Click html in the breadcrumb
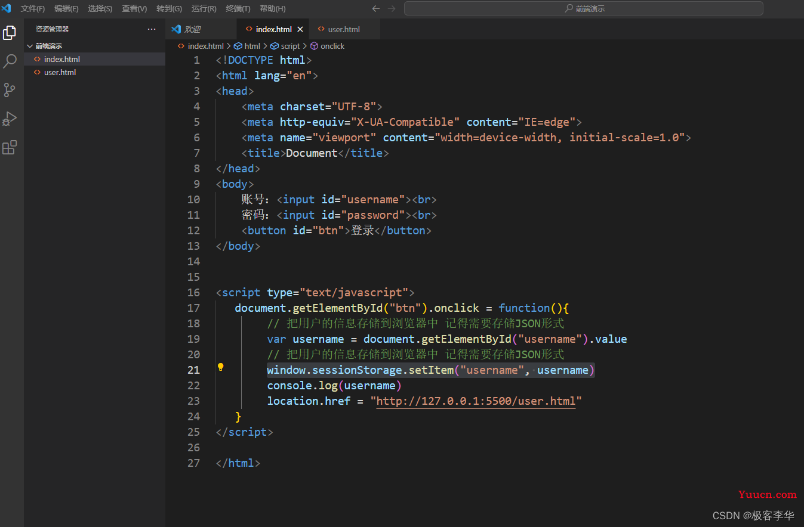The width and height of the screenshot is (804, 527). pos(252,46)
